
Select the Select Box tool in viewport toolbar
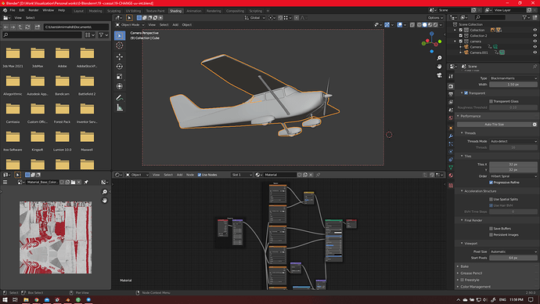(120, 35)
